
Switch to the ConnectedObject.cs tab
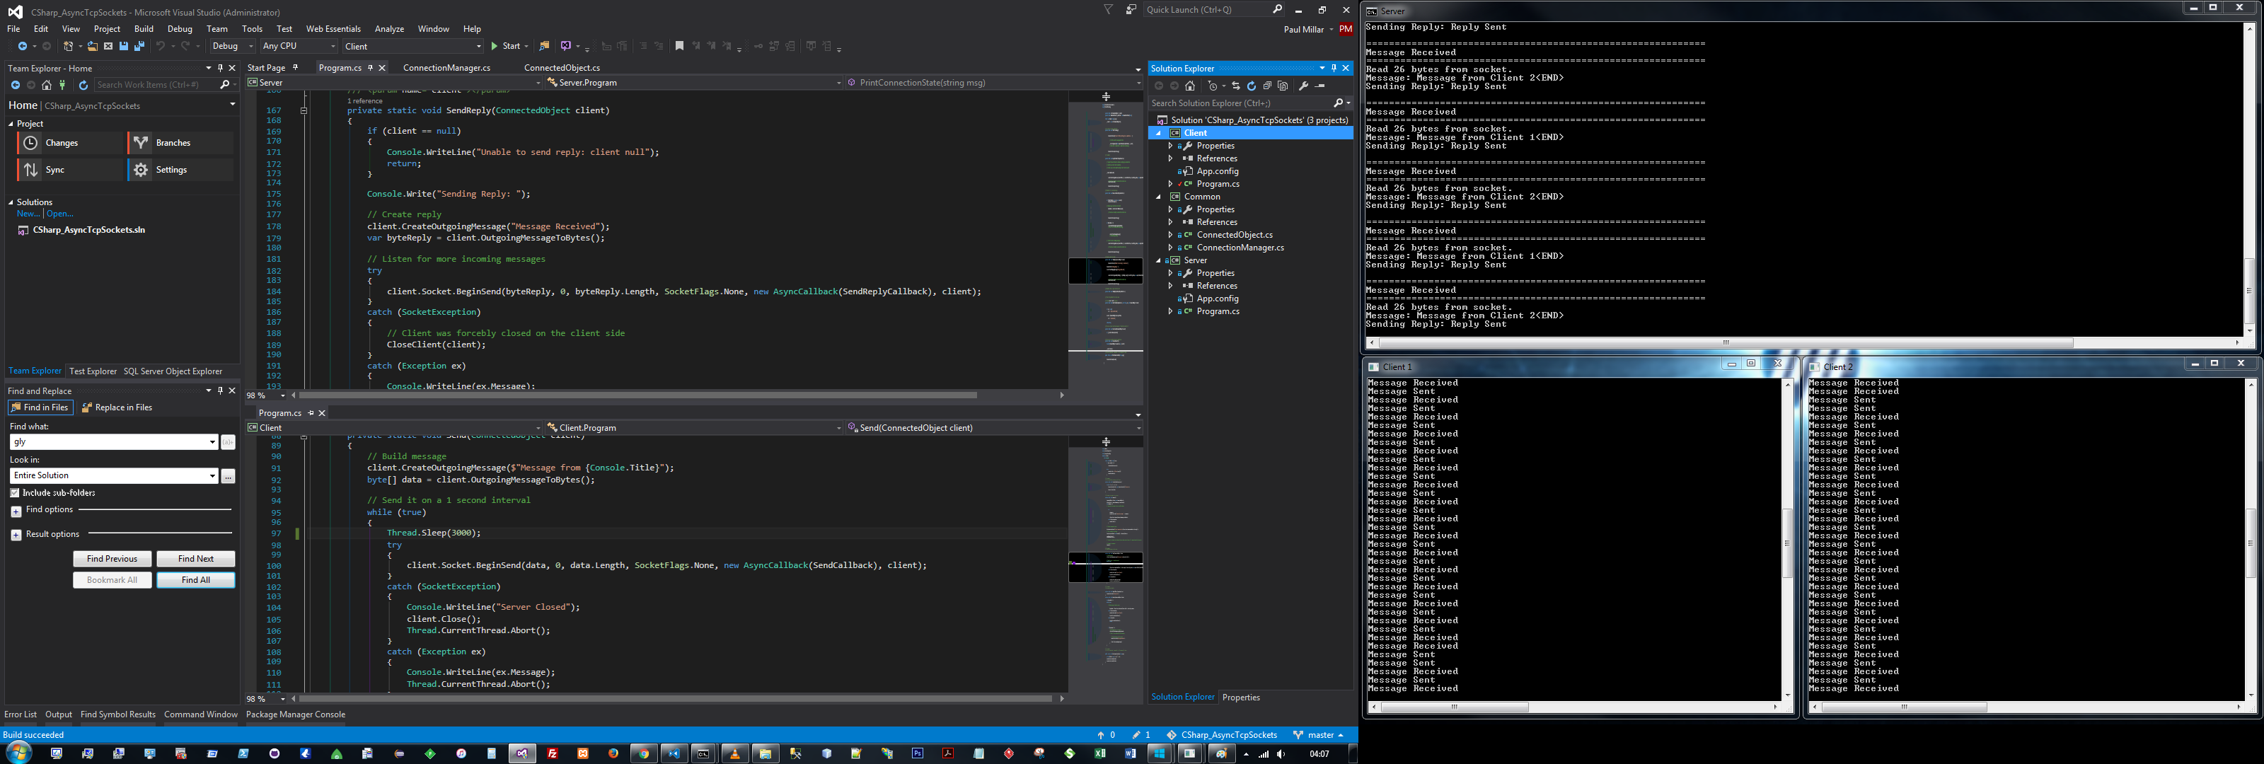(x=562, y=68)
